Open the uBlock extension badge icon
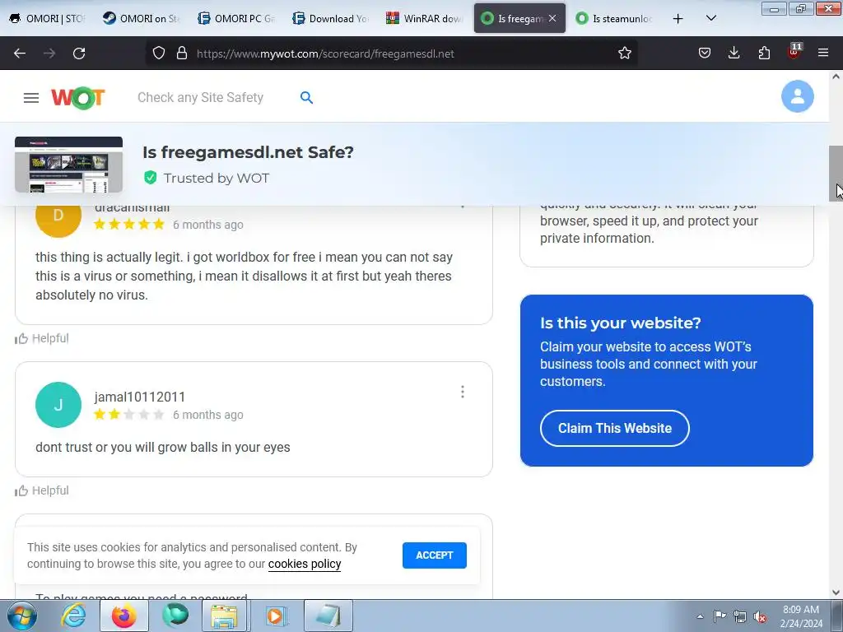Image resolution: width=843 pixels, height=632 pixels. 794,52
